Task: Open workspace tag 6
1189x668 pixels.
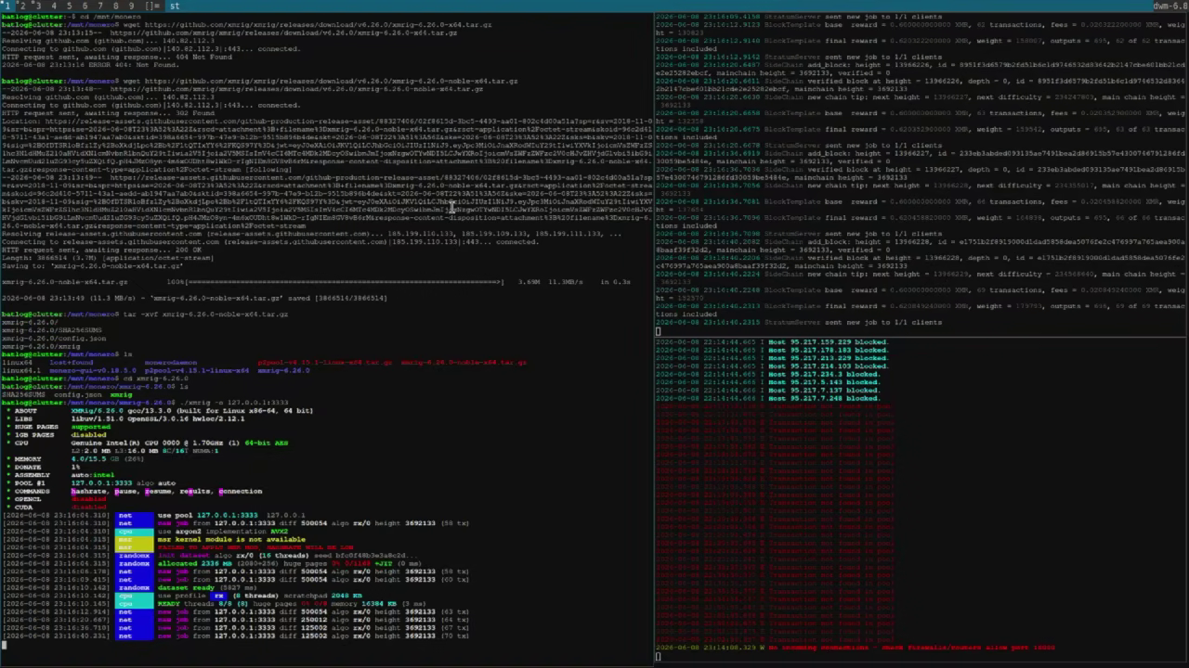Action: pos(85,6)
